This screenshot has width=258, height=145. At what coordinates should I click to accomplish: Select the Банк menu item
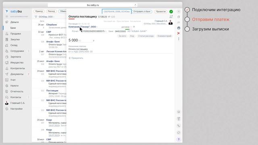13,28
